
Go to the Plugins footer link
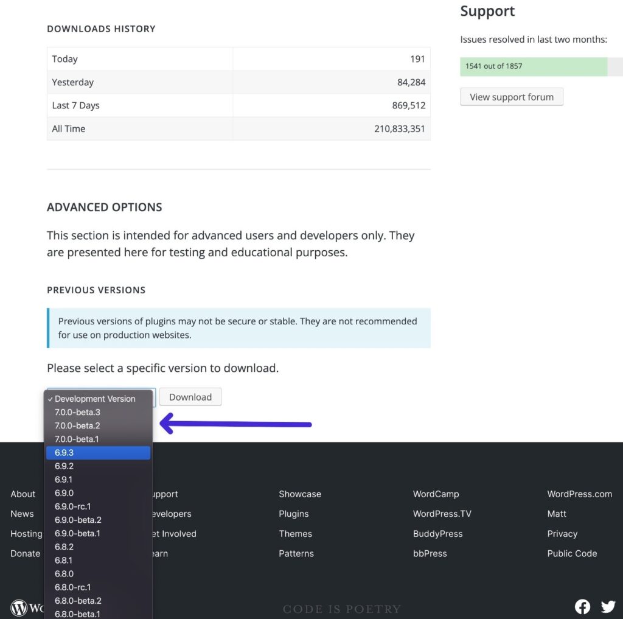click(x=293, y=514)
